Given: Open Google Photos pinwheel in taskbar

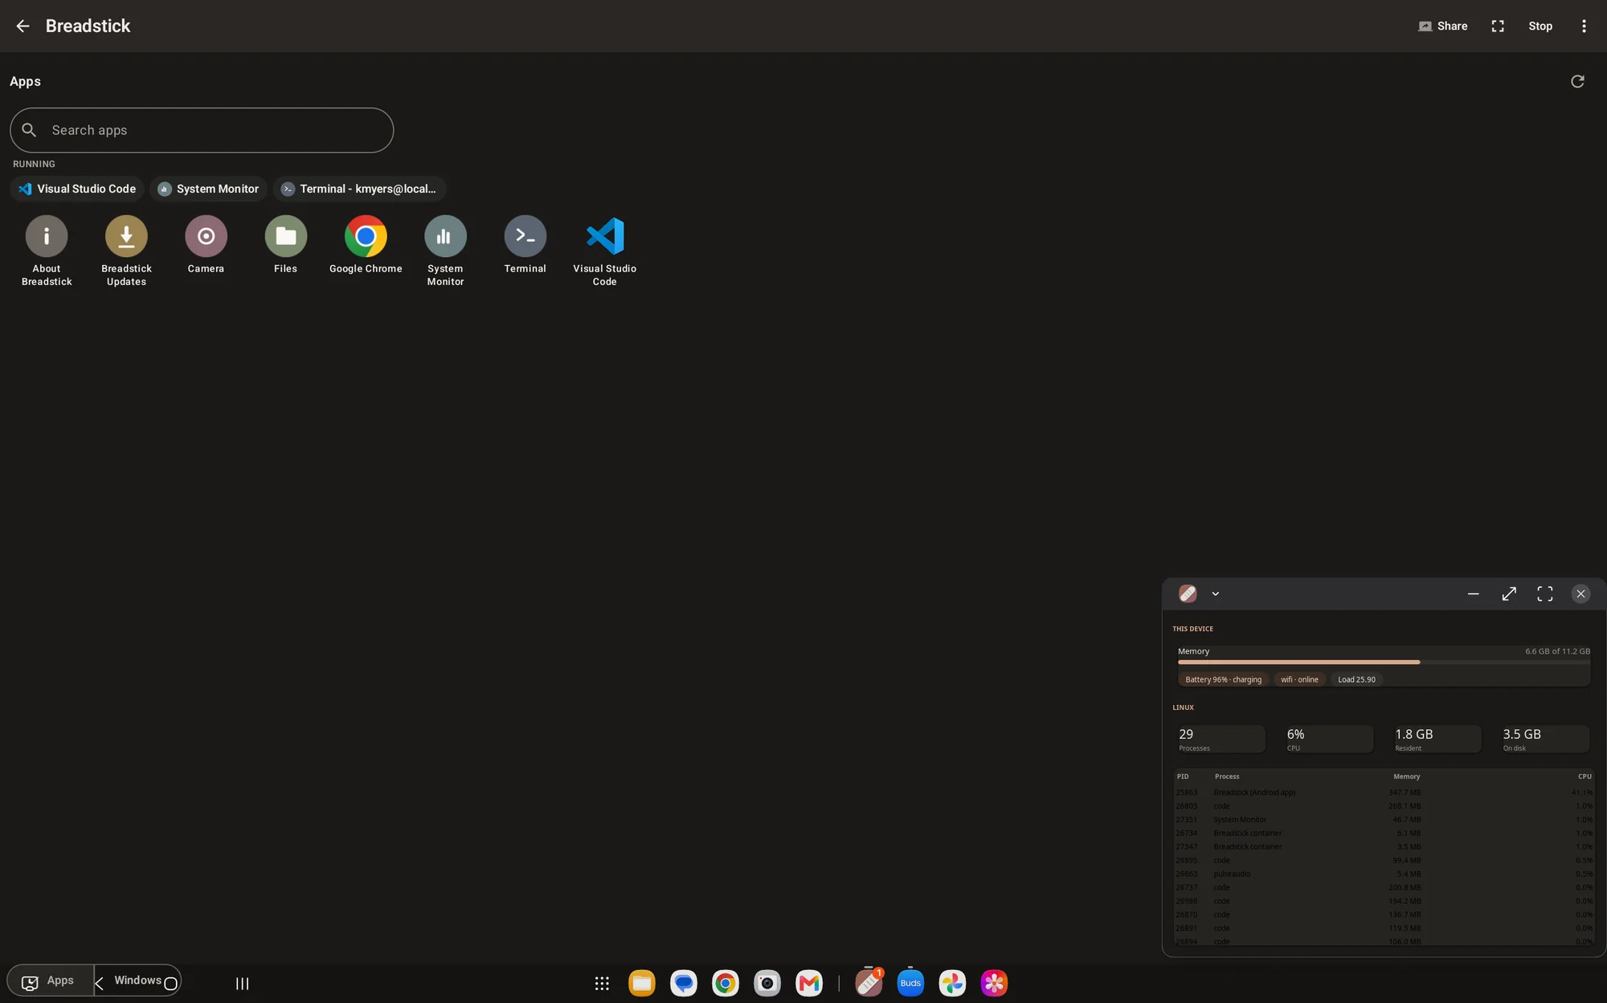Looking at the screenshot, I should [952, 983].
